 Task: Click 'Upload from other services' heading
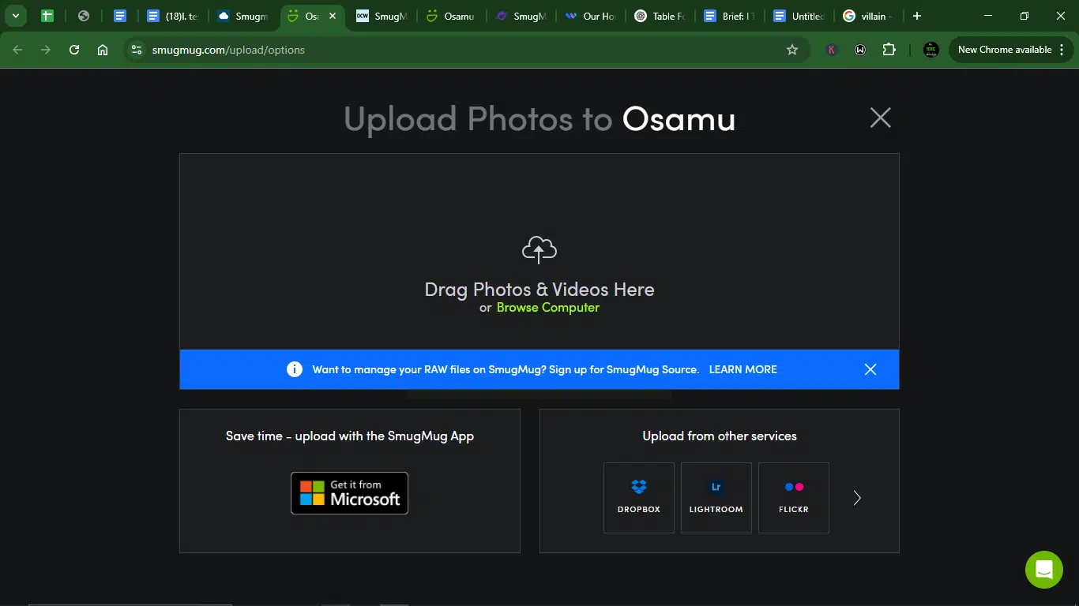720,436
